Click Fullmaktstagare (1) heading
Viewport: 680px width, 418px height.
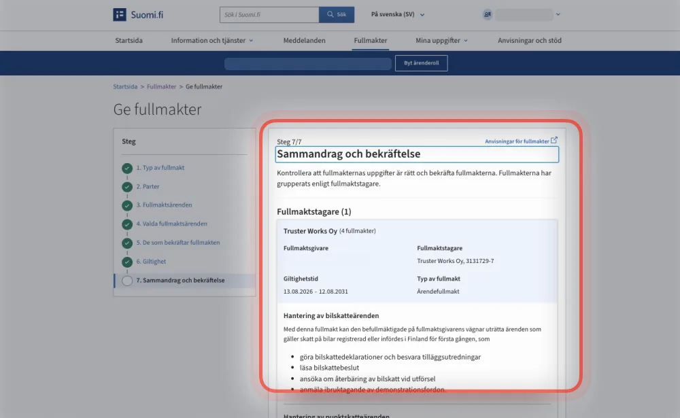pyautogui.click(x=314, y=211)
